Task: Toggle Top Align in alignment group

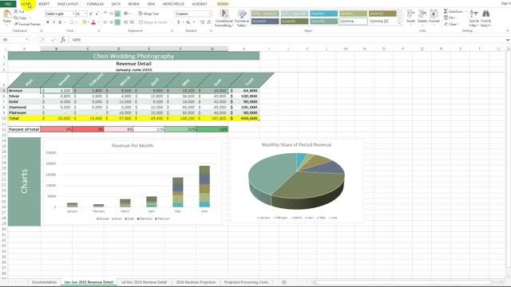Action: [105, 14]
